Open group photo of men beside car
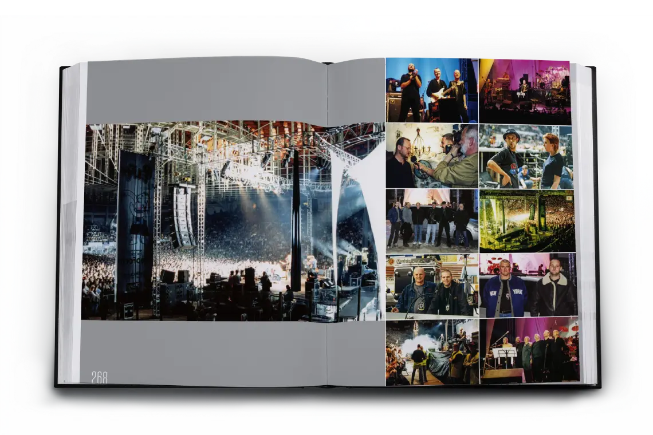The image size is (653, 435). pyautogui.click(x=431, y=220)
